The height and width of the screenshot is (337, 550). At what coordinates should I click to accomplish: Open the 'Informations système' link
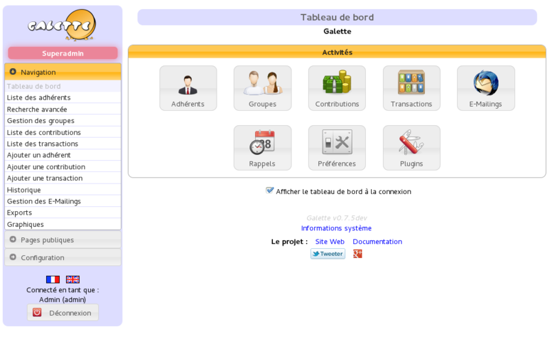[336, 228]
